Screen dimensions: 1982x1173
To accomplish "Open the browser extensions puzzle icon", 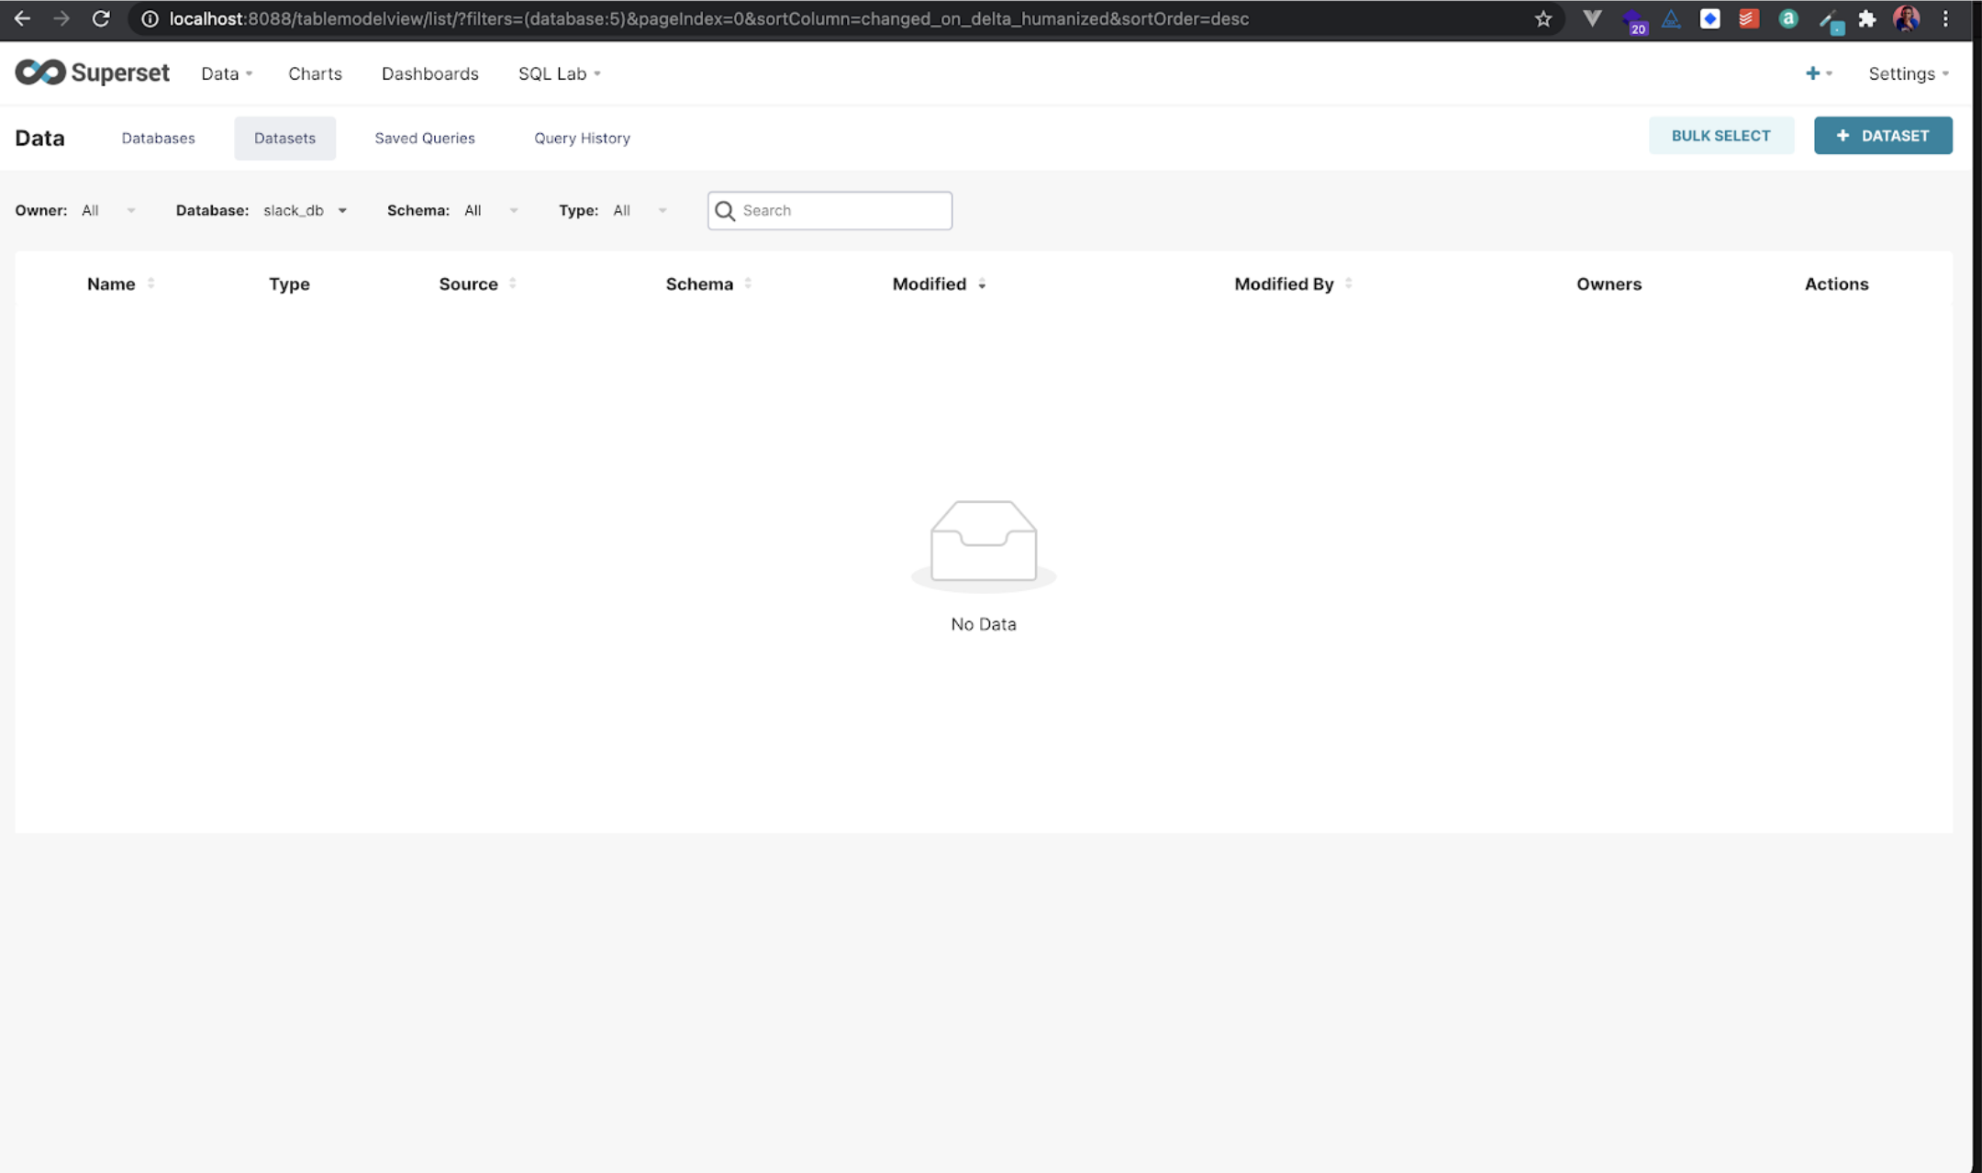I will (1867, 18).
